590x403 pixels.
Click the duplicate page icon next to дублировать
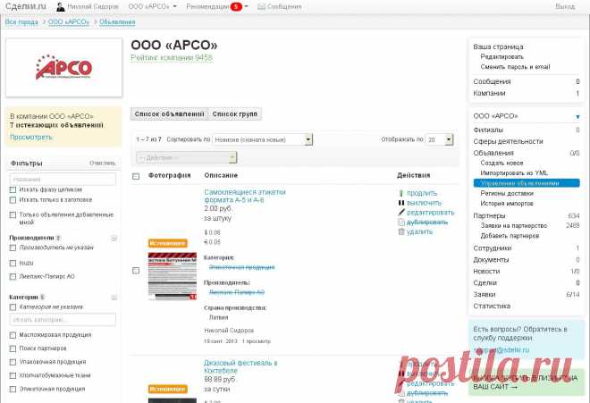[401, 222]
